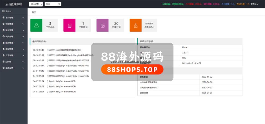The width and height of the screenshot is (265, 124).
Task: Click the 财务管理 icon in sidebar
Action: pyautogui.click(x=3, y=30)
